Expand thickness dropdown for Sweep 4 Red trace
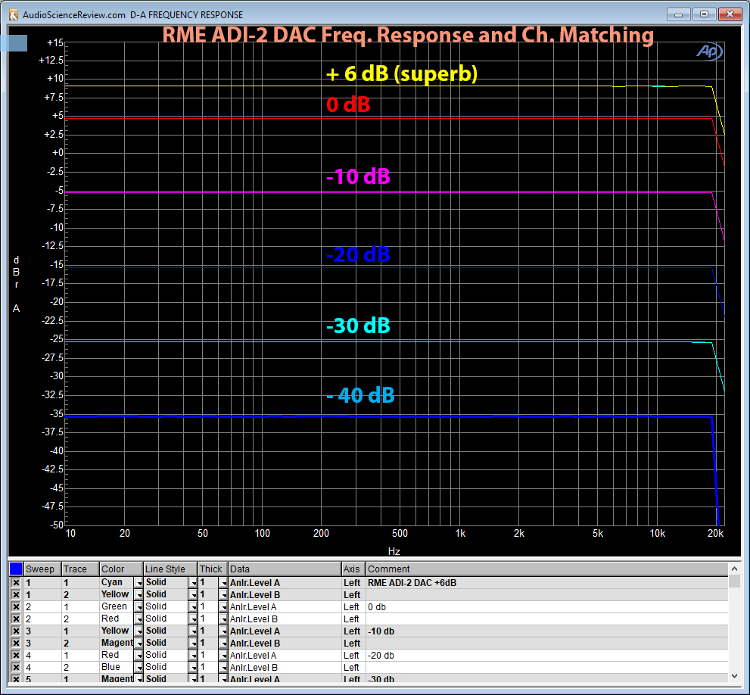The height and width of the screenshot is (695, 750). point(223,656)
